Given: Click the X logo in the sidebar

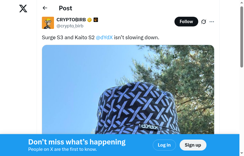Looking at the screenshot, I should click(23, 9).
